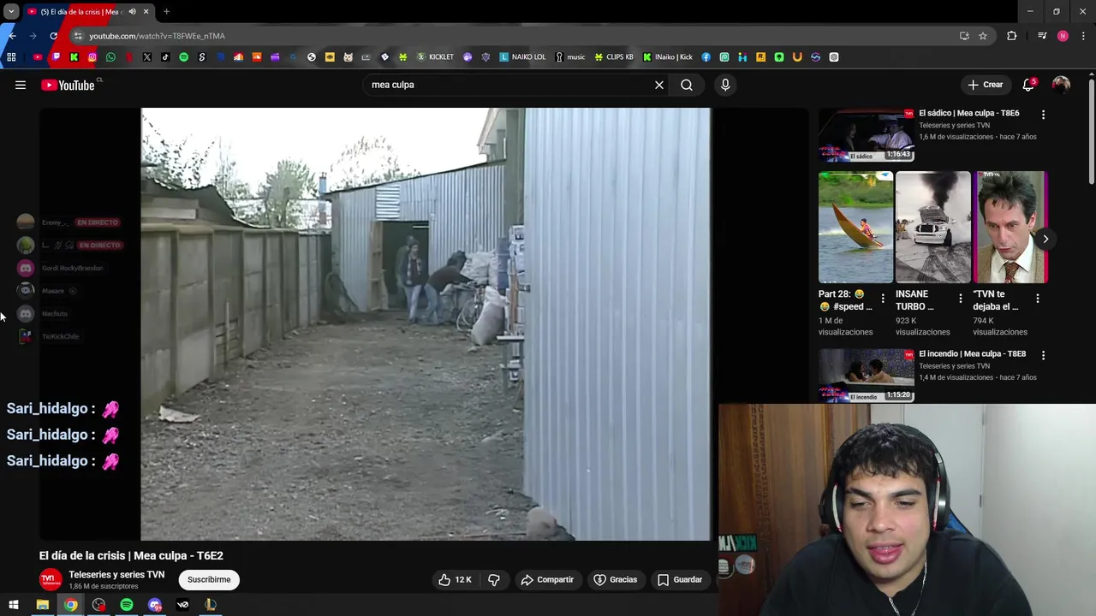Mute the tab via the speaker icon
Viewport: 1096px width, 616px height.
pyautogui.click(x=132, y=12)
